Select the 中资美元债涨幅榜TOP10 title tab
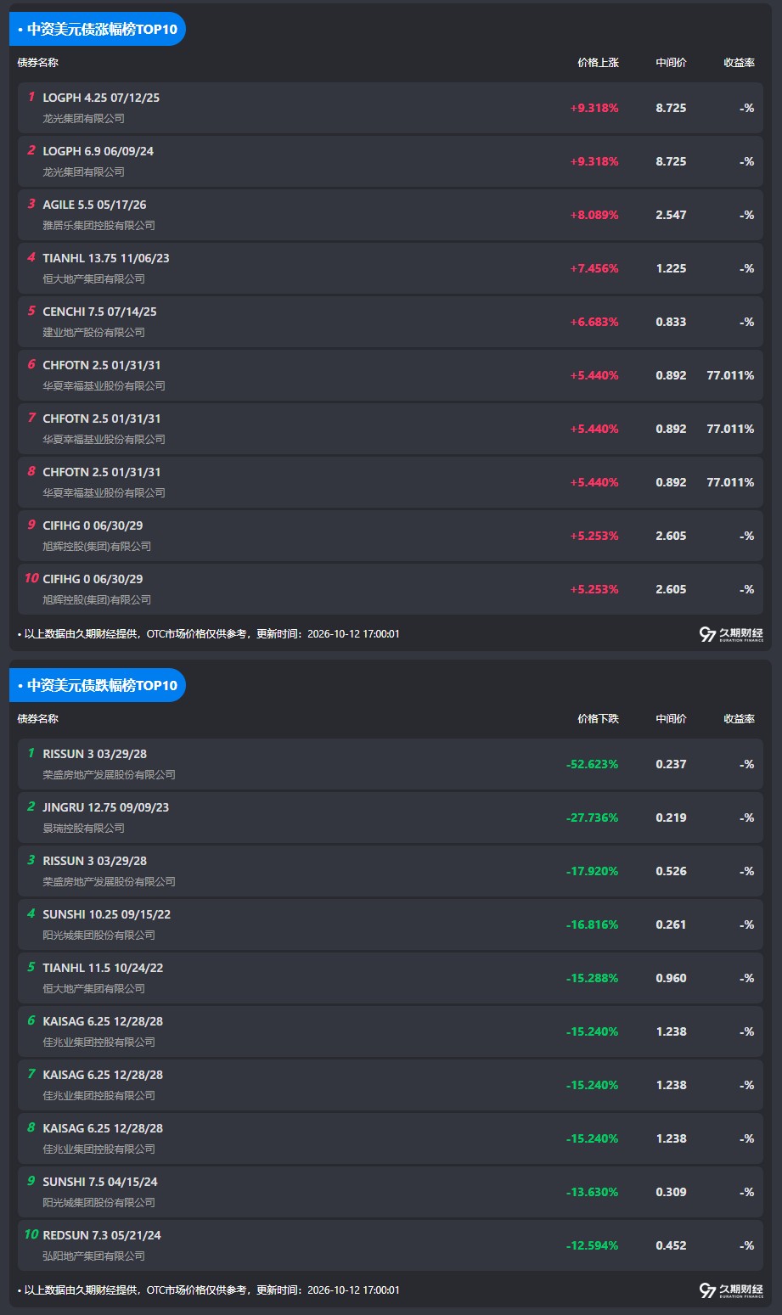Screen dimensions: 782x1315 point(98,29)
